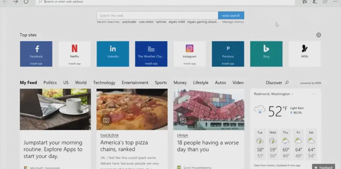Open the LinkedIn top site tile

pos(113,54)
